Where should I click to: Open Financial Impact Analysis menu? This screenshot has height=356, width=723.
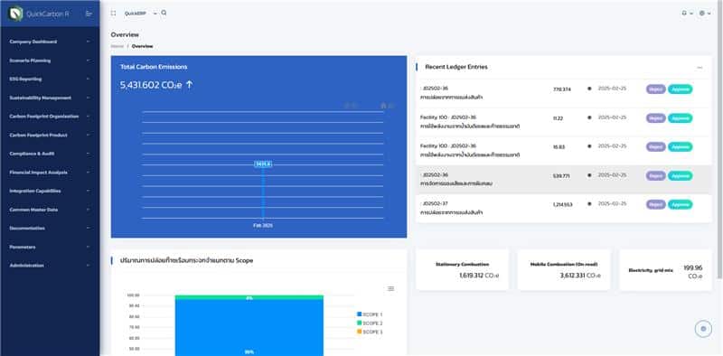point(50,173)
